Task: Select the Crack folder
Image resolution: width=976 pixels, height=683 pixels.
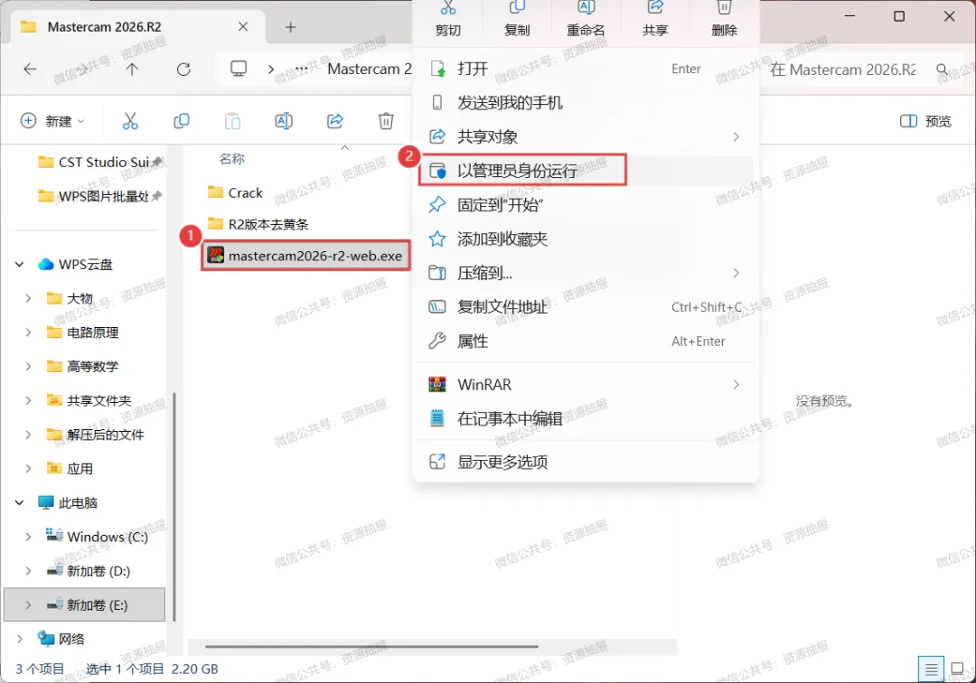Action: pyautogui.click(x=245, y=192)
